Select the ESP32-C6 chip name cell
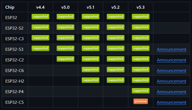The height and width of the screenshot is (110, 192). [15, 70]
